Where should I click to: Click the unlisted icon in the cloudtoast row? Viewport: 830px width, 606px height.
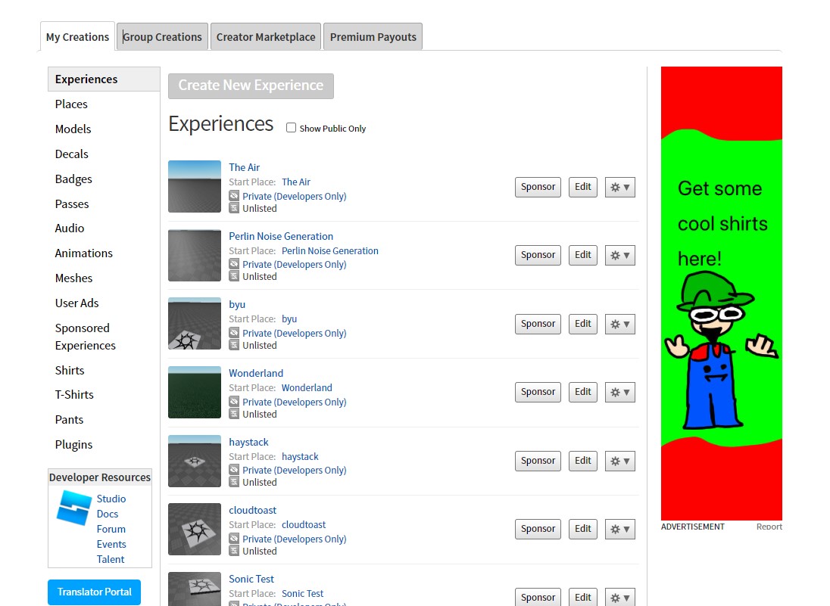click(x=234, y=551)
